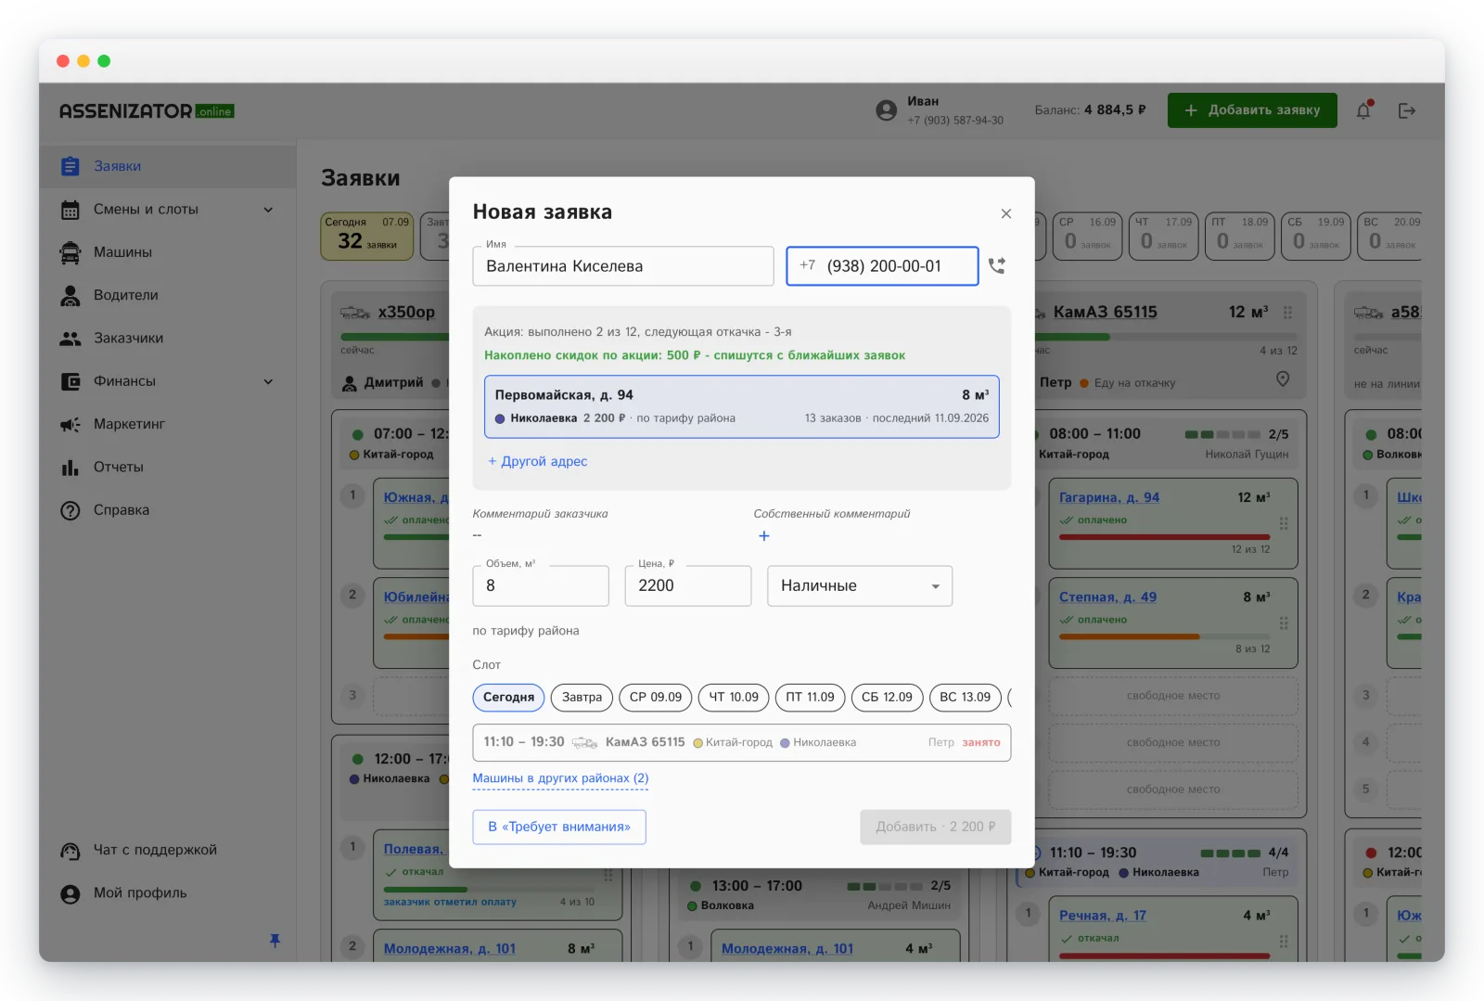The image size is (1484, 1001).
Task: Click the Добавить · 2 200 ₽ button
Action: coord(935,828)
